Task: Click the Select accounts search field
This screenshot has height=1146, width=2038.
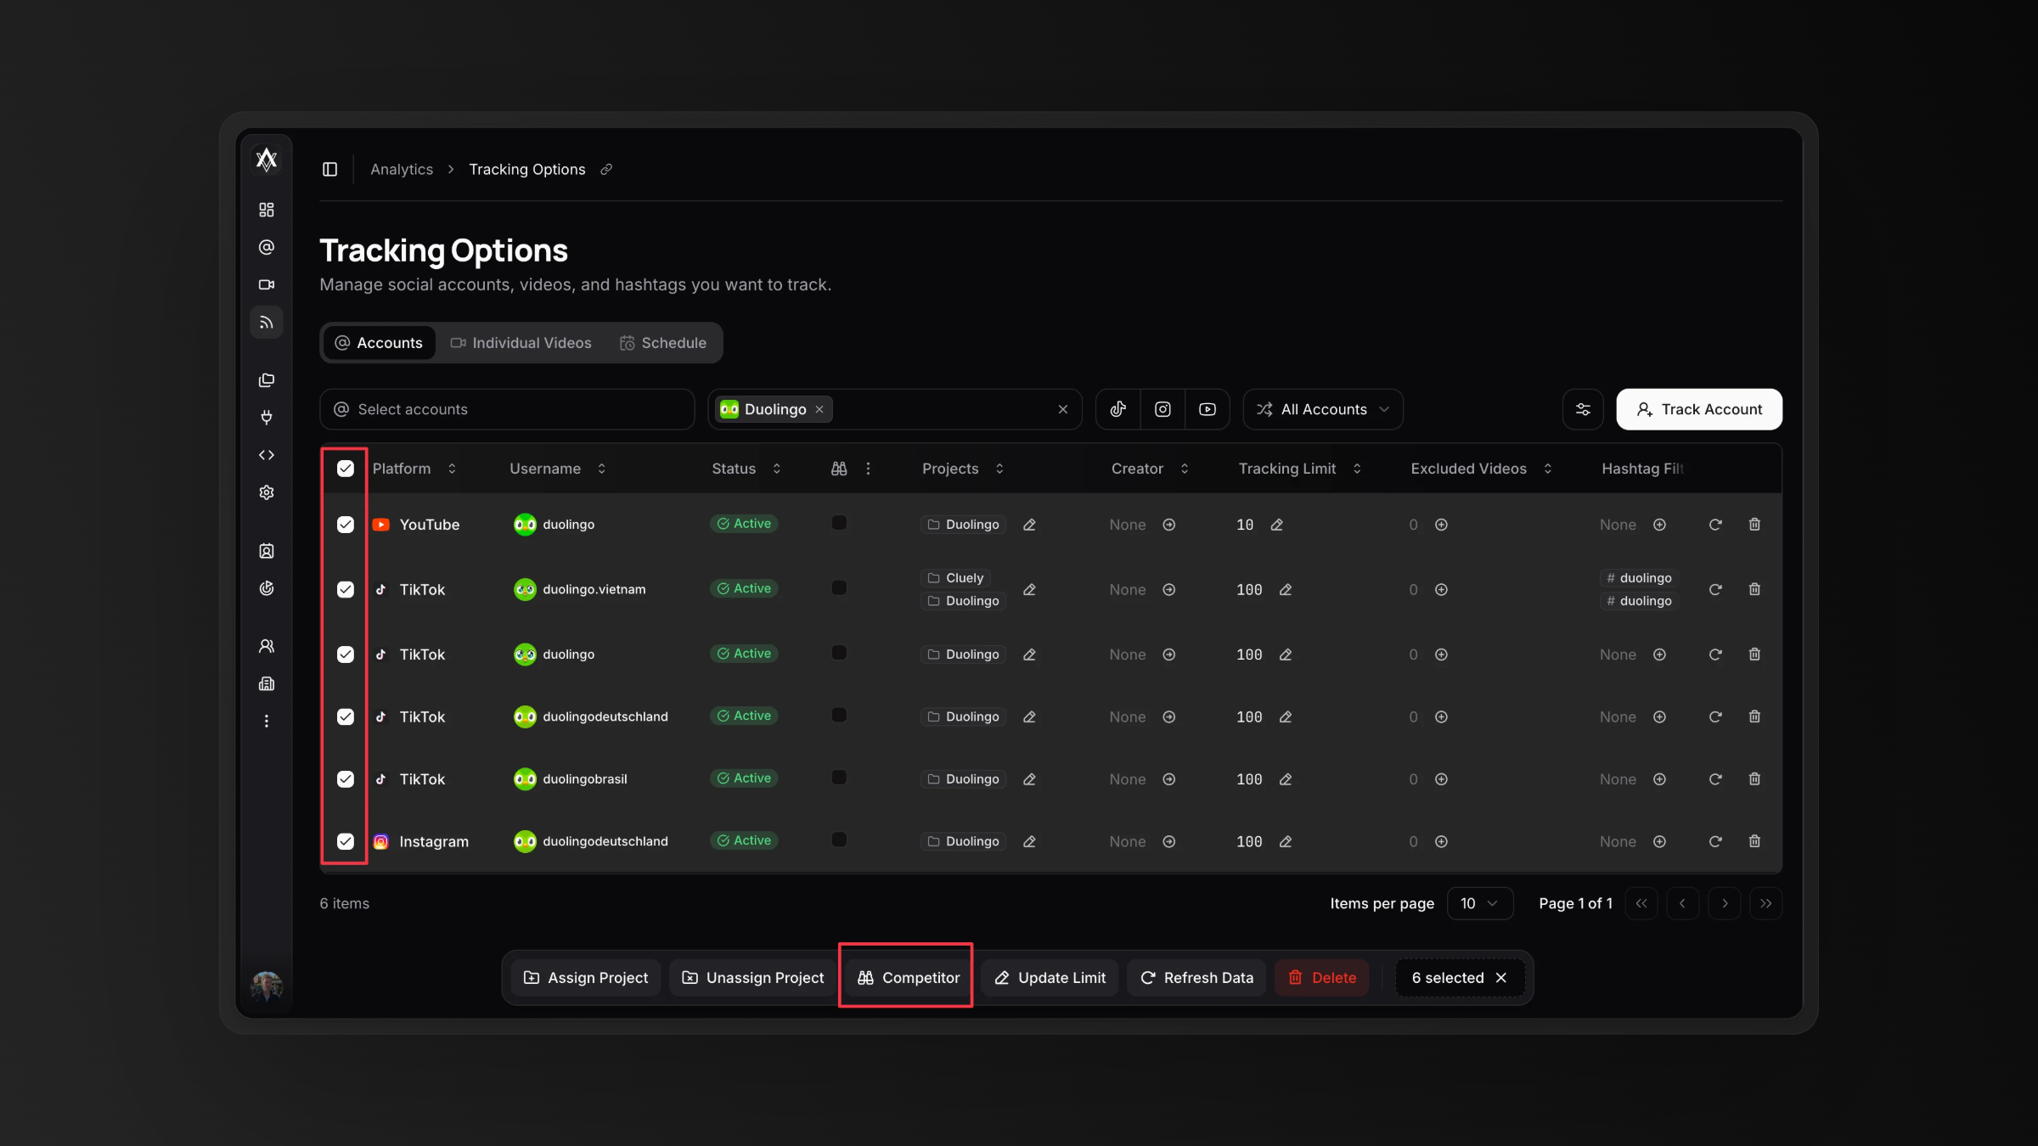Action: point(507,409)
